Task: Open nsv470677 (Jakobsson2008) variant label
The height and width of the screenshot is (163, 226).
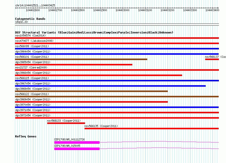Action: (x=34, y=41)
